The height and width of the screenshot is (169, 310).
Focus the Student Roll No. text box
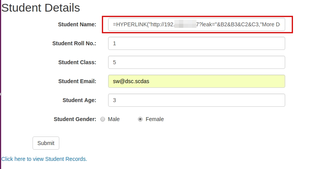coord(196,43)
